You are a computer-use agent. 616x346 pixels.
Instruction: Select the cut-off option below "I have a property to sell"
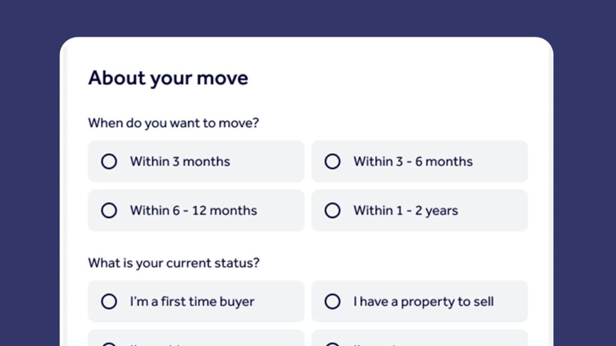pyautogui.click(x=419, y=339)
